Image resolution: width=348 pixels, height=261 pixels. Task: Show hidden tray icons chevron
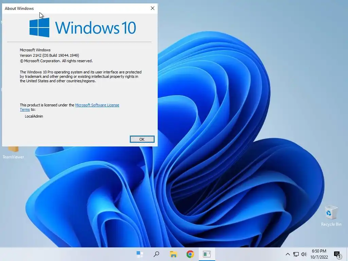click(x=288, y=254)
